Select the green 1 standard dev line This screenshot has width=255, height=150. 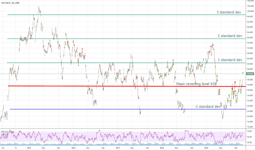[126, 63]
